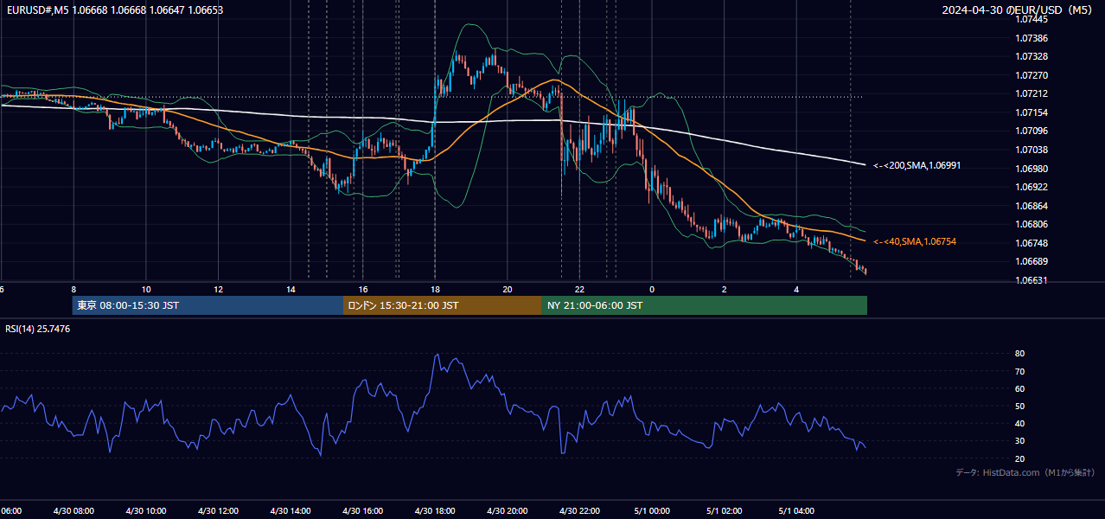1105x519 pixels.
Task: Select the NY session bar 21:00-06:00 JST
Action: coord(705,305)
